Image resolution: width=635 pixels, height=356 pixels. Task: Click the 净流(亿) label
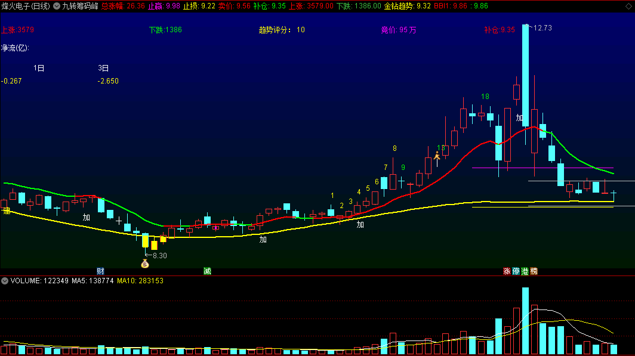point(15,48)
